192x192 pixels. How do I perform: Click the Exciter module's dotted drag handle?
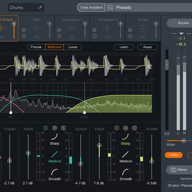click(x=143, y=37)
